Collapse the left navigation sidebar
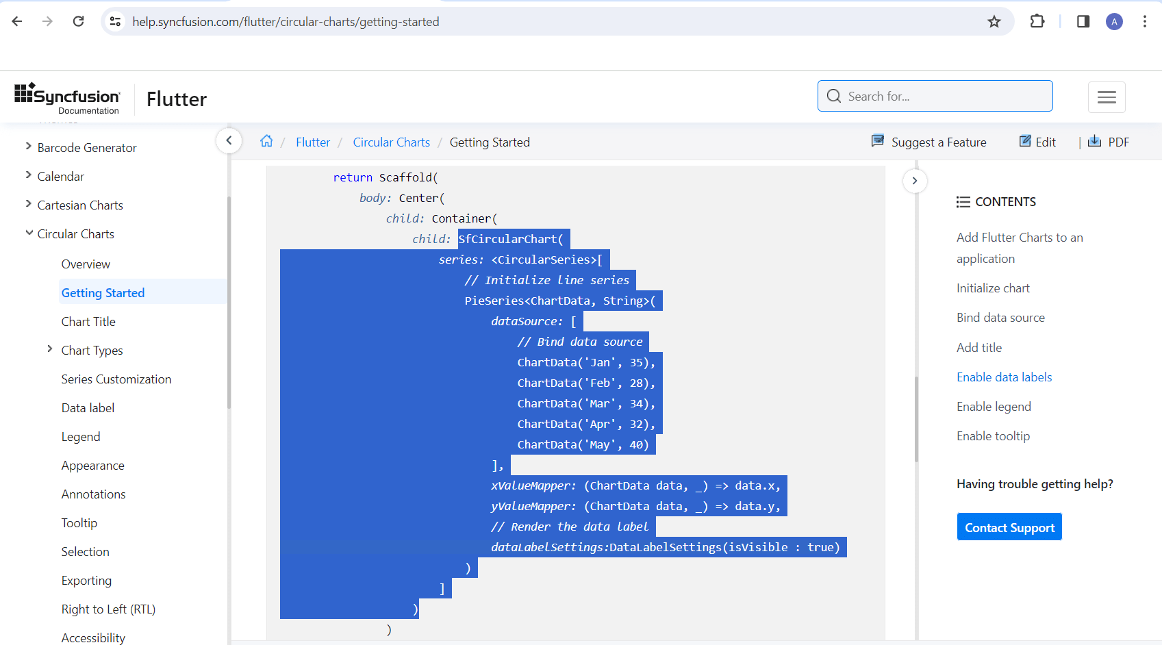Screen dimensions: 1162x645 click(229, 141)
